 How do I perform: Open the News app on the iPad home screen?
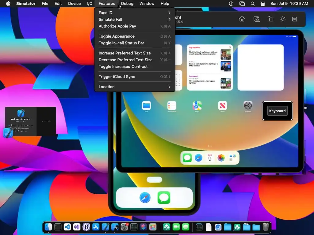223,106
